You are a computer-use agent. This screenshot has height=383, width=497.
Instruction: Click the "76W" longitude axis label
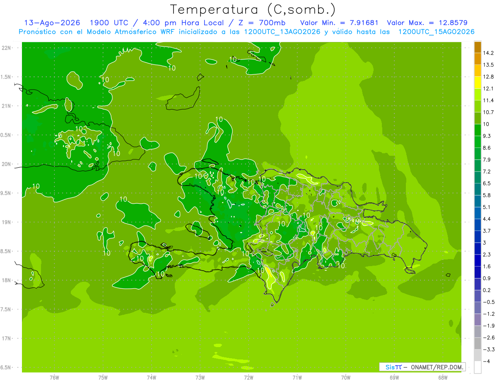coord(55,377)
